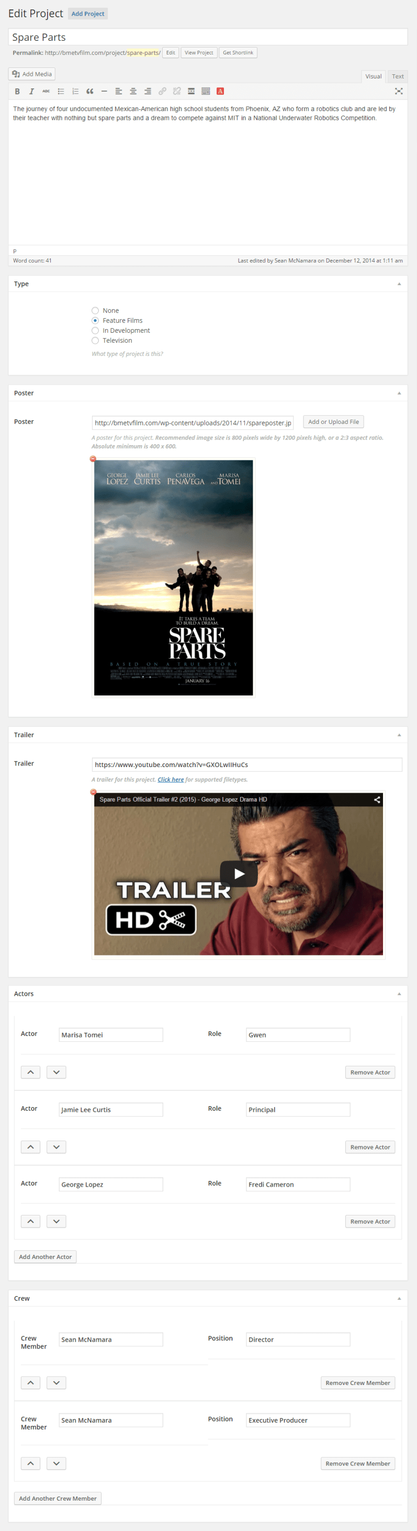Viewport: 417px width, 1531px height.
Task: Toggle bold formatting in editor toolbar
Action: (x=17, y=92)
